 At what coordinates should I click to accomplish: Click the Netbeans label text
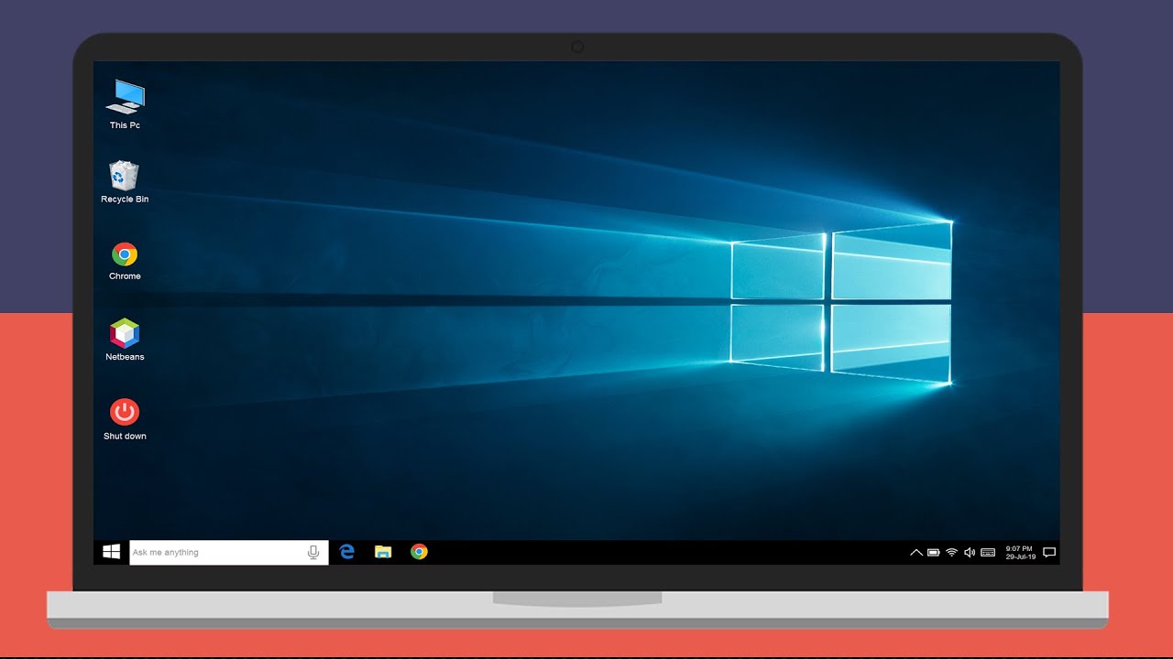125,357
